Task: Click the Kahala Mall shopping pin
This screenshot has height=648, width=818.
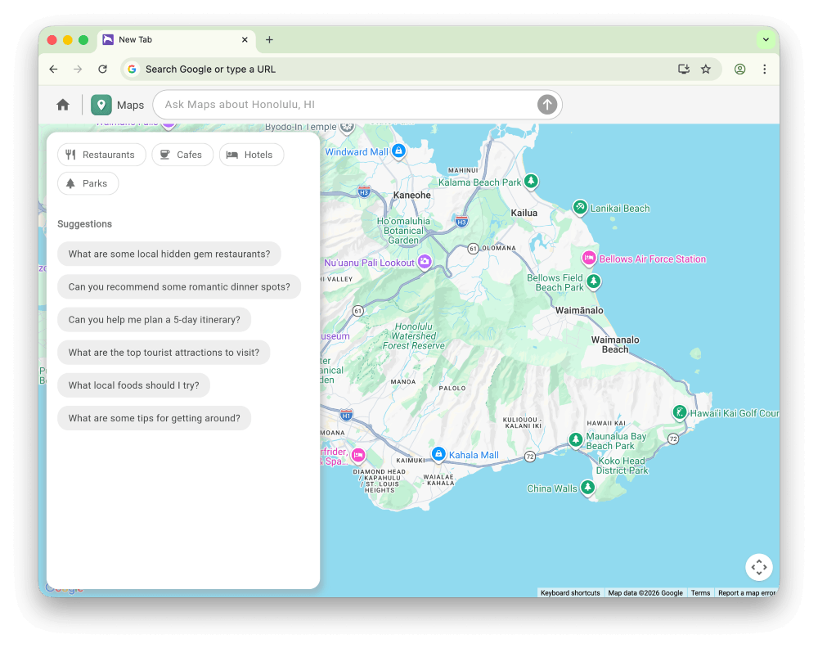Action: pos(438,454)
